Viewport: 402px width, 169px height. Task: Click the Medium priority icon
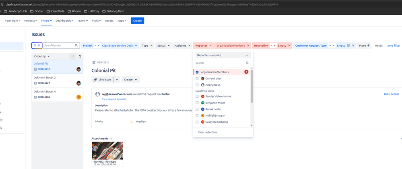coord(132,122)
